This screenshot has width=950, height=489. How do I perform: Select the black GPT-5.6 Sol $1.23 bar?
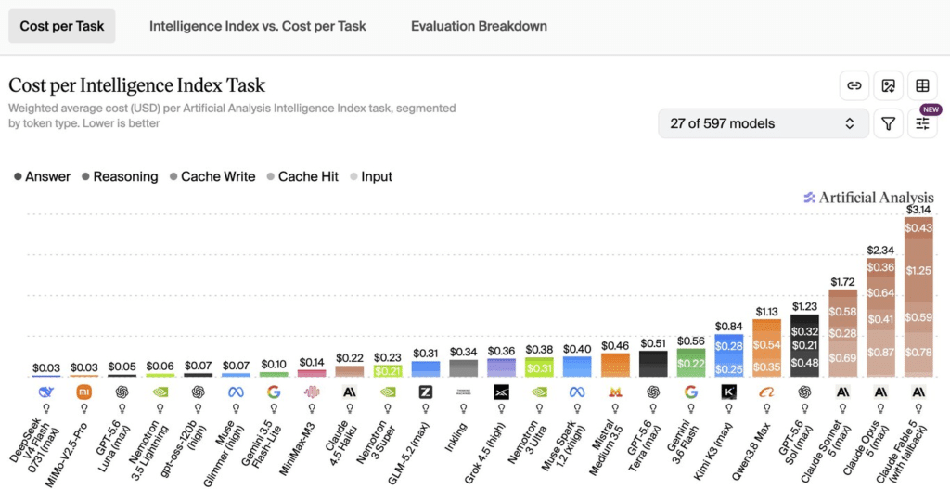pos(804,345)
